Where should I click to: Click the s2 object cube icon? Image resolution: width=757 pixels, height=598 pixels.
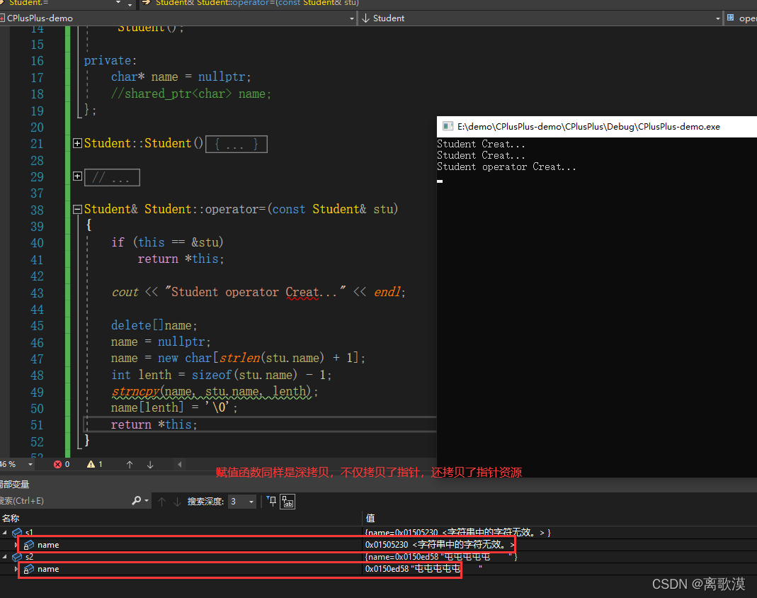(18, 557)
